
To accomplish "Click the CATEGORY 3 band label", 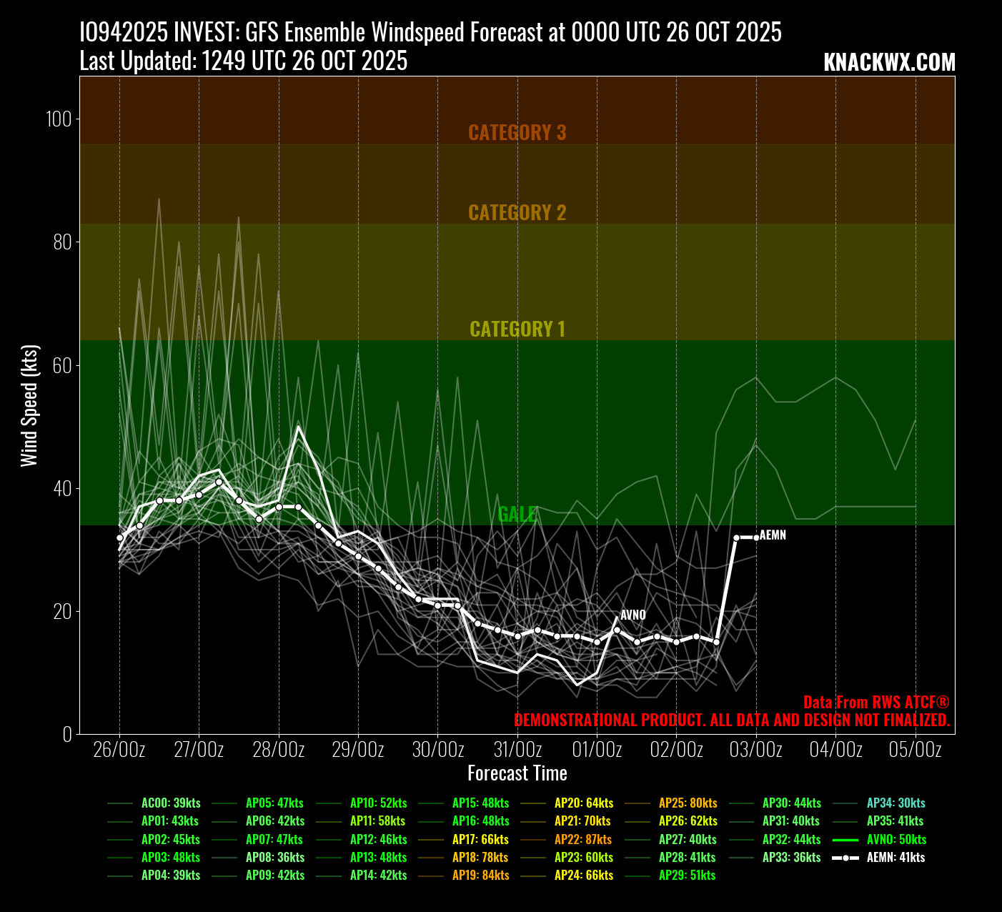I will (517, 132).
